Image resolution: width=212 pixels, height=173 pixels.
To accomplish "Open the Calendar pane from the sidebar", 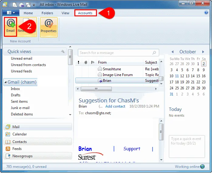I will coord(19,134).
